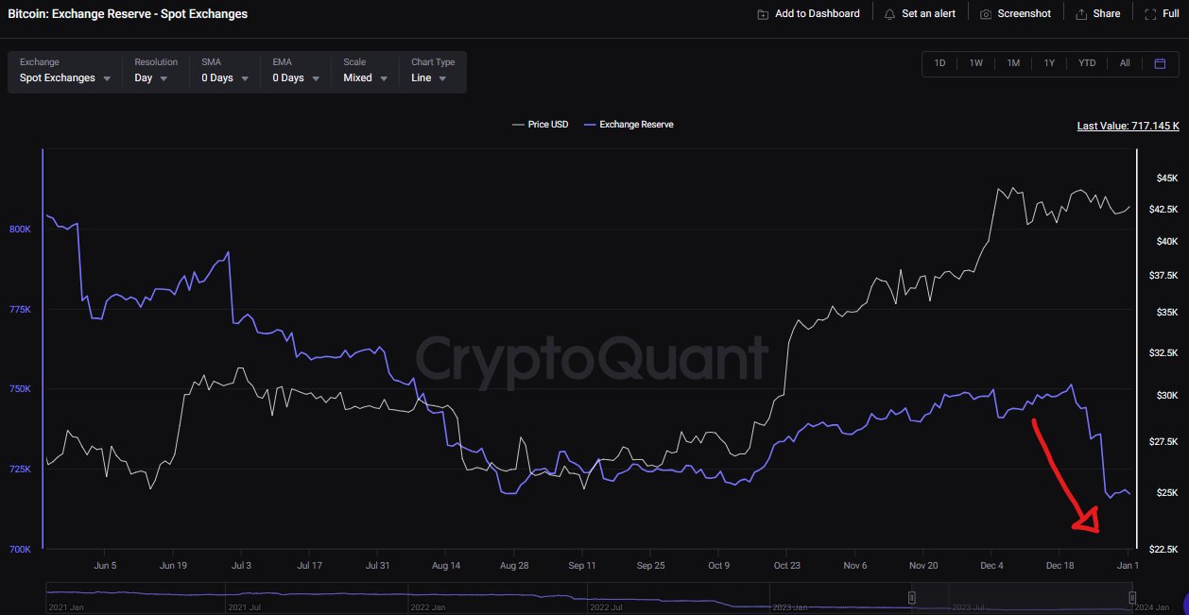The image size is (1189, 615).
Task: Take a chart Screenshot with camera button
Action: point(1015,14)
